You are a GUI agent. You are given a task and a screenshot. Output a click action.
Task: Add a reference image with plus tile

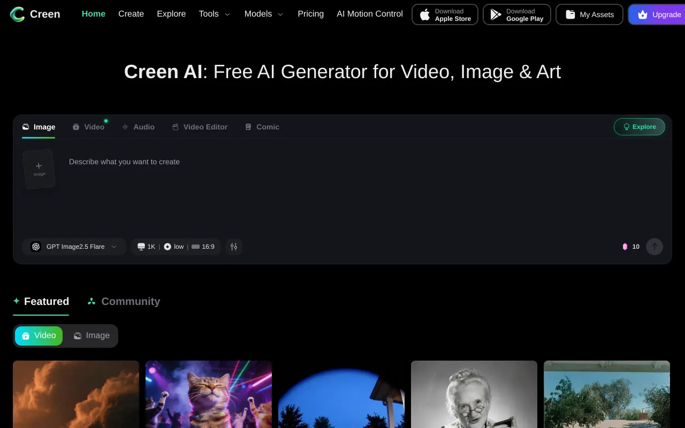click(39, 169)
